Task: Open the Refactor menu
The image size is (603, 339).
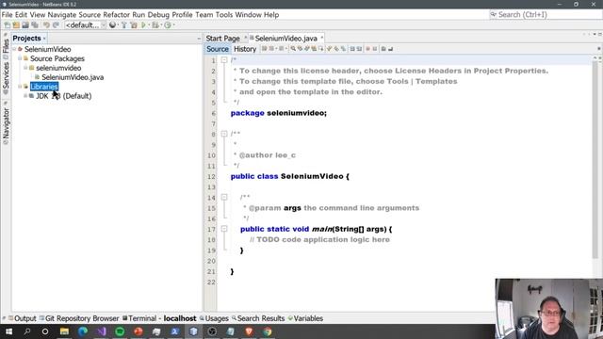Action: 116,15
